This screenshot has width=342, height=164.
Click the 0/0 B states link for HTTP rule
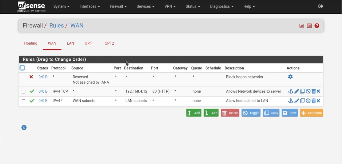coord(43,91)
